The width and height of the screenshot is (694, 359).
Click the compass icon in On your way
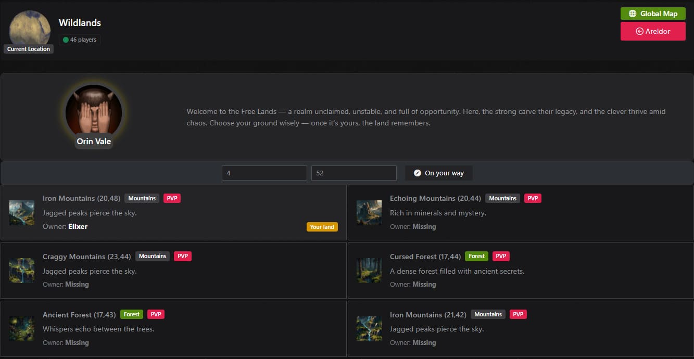[x=417, y=173]
